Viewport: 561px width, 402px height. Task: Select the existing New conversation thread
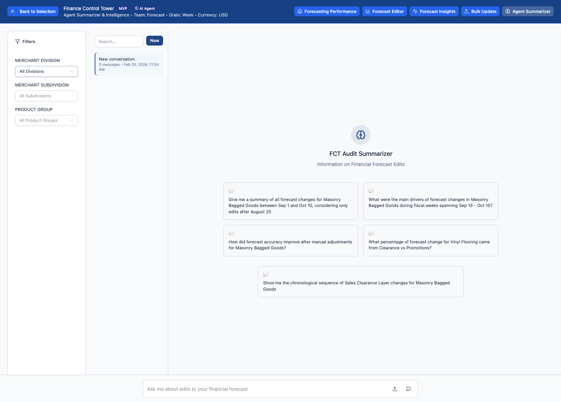coord(129,64)
